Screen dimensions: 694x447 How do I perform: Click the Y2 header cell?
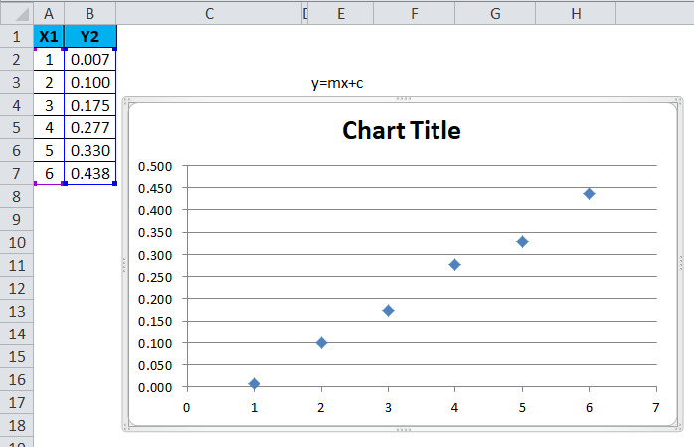tap(90, 37)
